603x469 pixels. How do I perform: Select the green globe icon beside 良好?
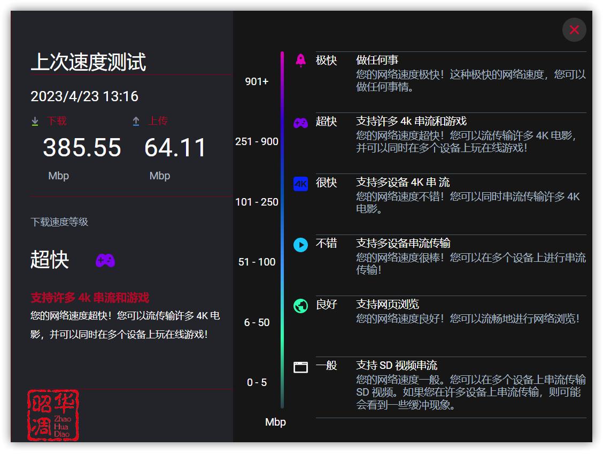pyautogui.click(x=300, y=305)
